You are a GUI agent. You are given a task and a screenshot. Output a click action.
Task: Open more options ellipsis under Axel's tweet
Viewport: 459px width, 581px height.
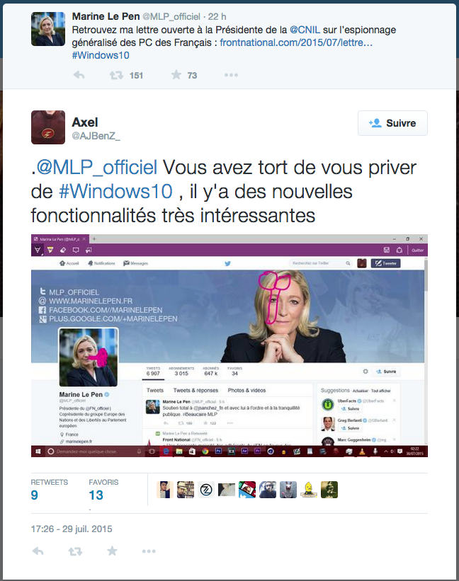pyautogui.click(x=149, y=551)
